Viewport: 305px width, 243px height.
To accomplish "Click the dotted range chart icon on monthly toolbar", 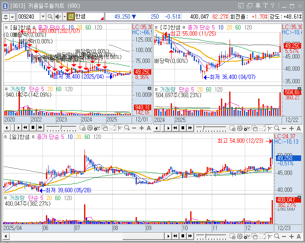I will click(112, 128).
